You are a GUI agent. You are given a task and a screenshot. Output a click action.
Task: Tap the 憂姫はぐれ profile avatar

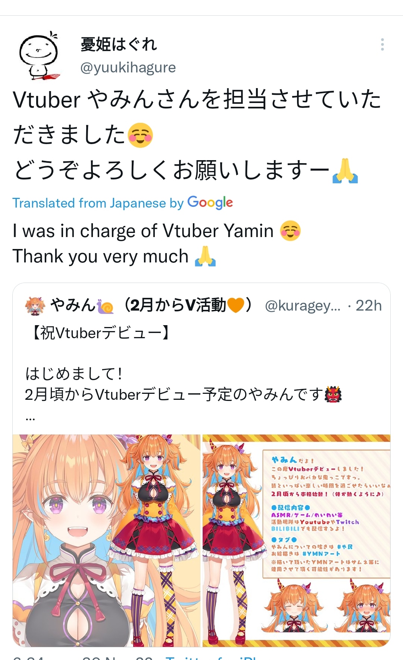point(40,56)
